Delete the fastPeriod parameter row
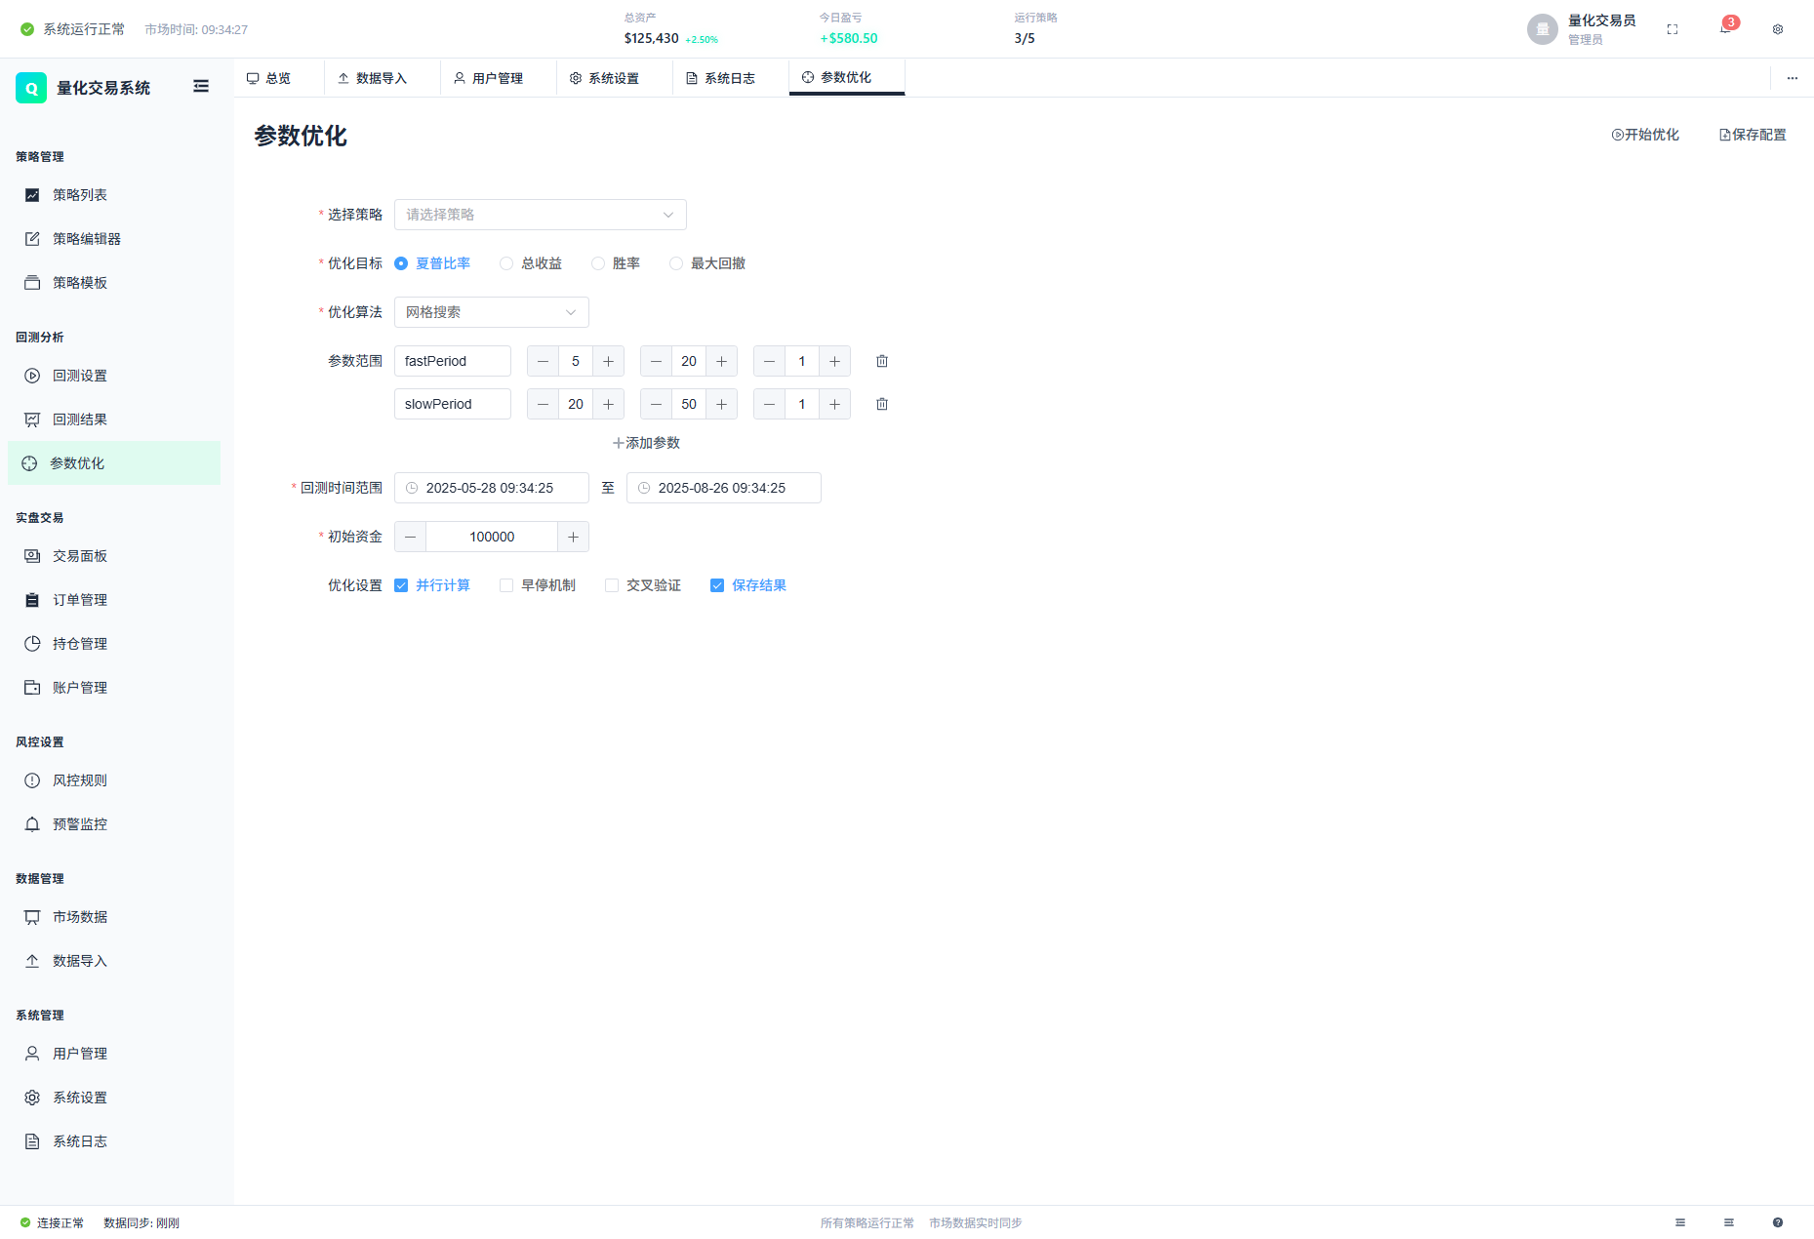Screen dimensions: 1814x1239 point(882,361)
